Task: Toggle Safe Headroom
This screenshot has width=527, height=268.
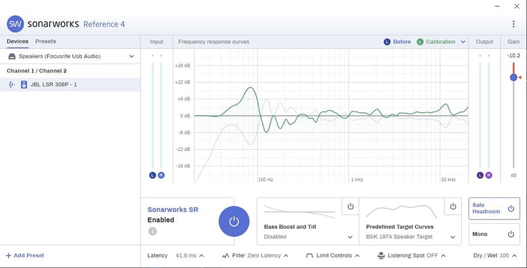Action: click(x=494, y=208)
